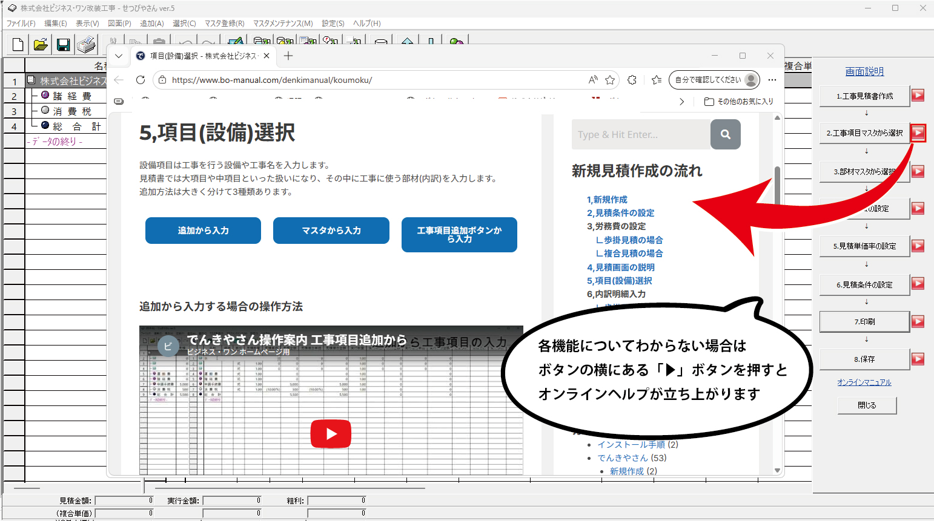Close the 項目(設備)選択 browser tab
The width and height of the screenshot is (934, 521).
[267, 56]
